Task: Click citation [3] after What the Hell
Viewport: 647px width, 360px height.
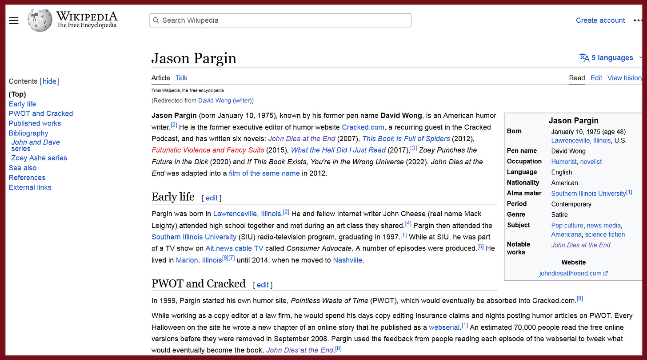Action: [x=413, y=148]
